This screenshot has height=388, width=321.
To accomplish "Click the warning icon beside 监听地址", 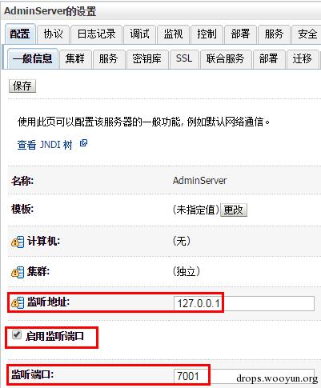I will [18, 302].
